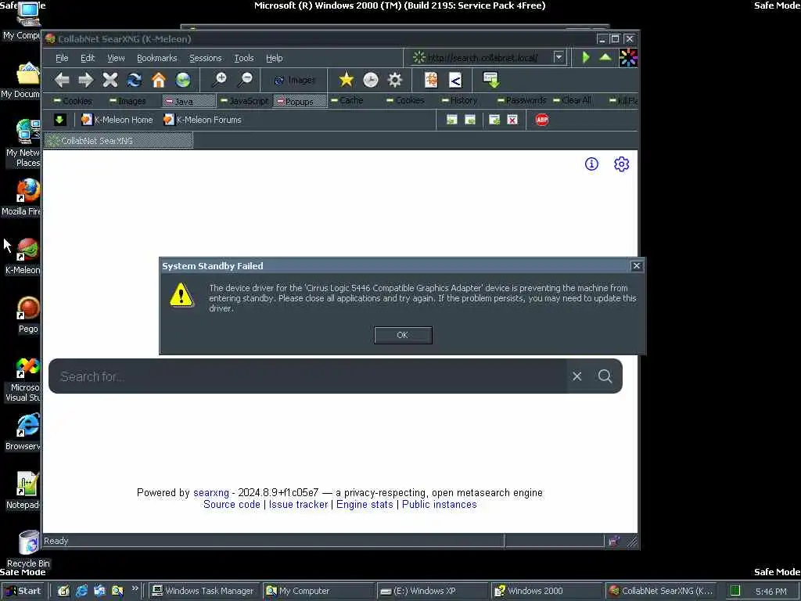Follow the searxng link in footer
Image resolution: width=801 pixels, height=601 pixels.
(211, 493)
